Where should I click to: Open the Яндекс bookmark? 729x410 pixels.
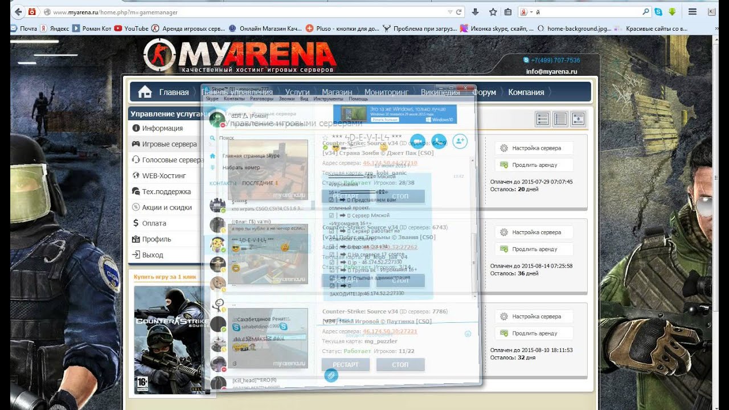tap(55, 28)
